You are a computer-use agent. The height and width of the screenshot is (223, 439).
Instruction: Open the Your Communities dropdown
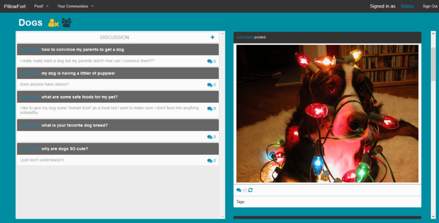[75, 6]
